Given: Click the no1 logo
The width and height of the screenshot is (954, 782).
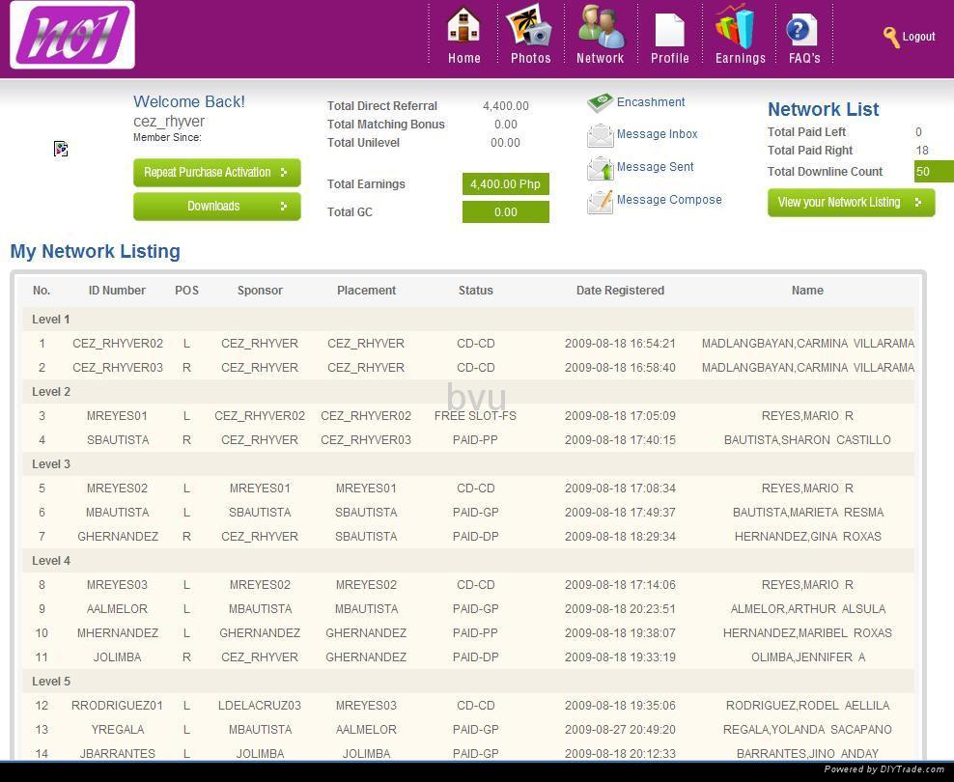Looking at the screenshot, I should 72,35.
